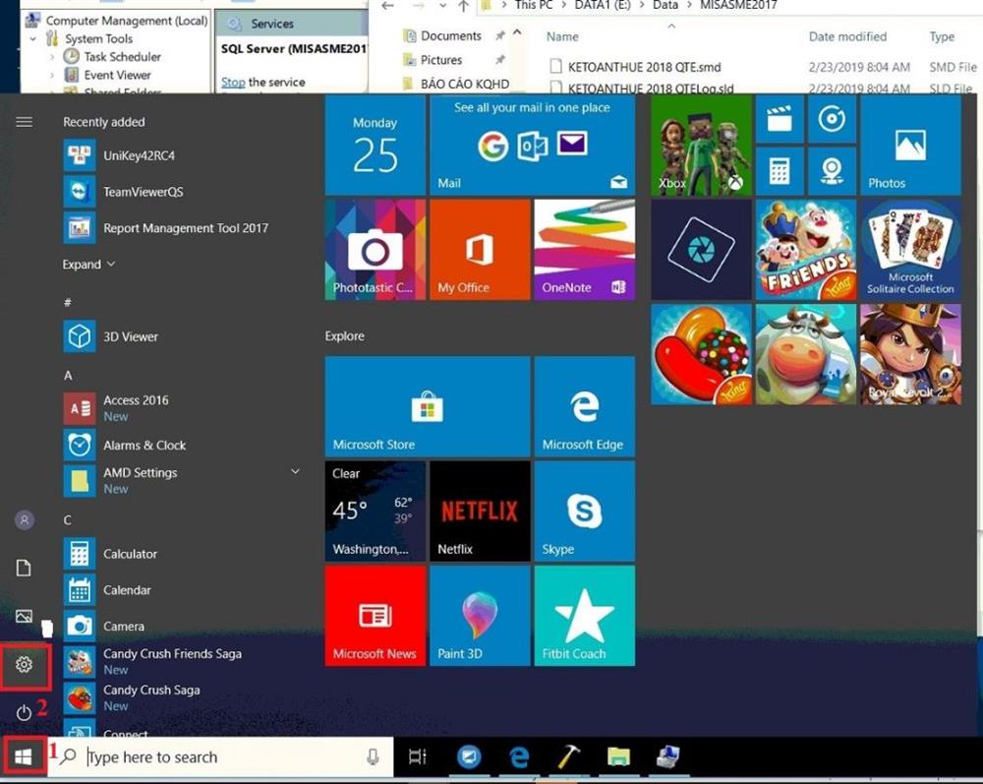Expand the AMD Settings folder
Screen dimensions: 983x784
click(x=295, y=473)
